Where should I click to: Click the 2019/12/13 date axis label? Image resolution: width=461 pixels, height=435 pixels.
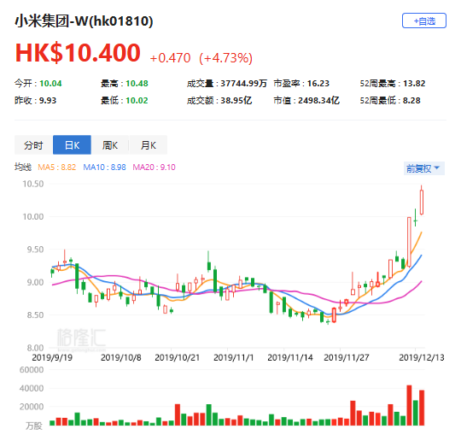[422, 357]
